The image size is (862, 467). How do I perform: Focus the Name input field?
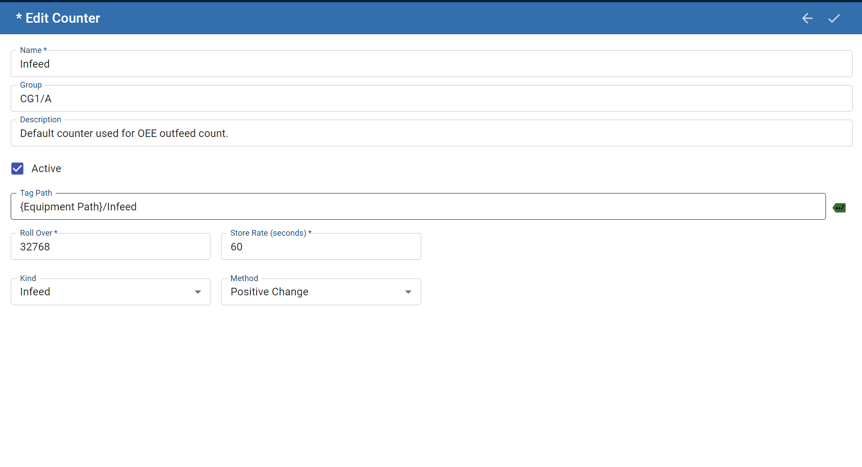click(x=431, y=64)
